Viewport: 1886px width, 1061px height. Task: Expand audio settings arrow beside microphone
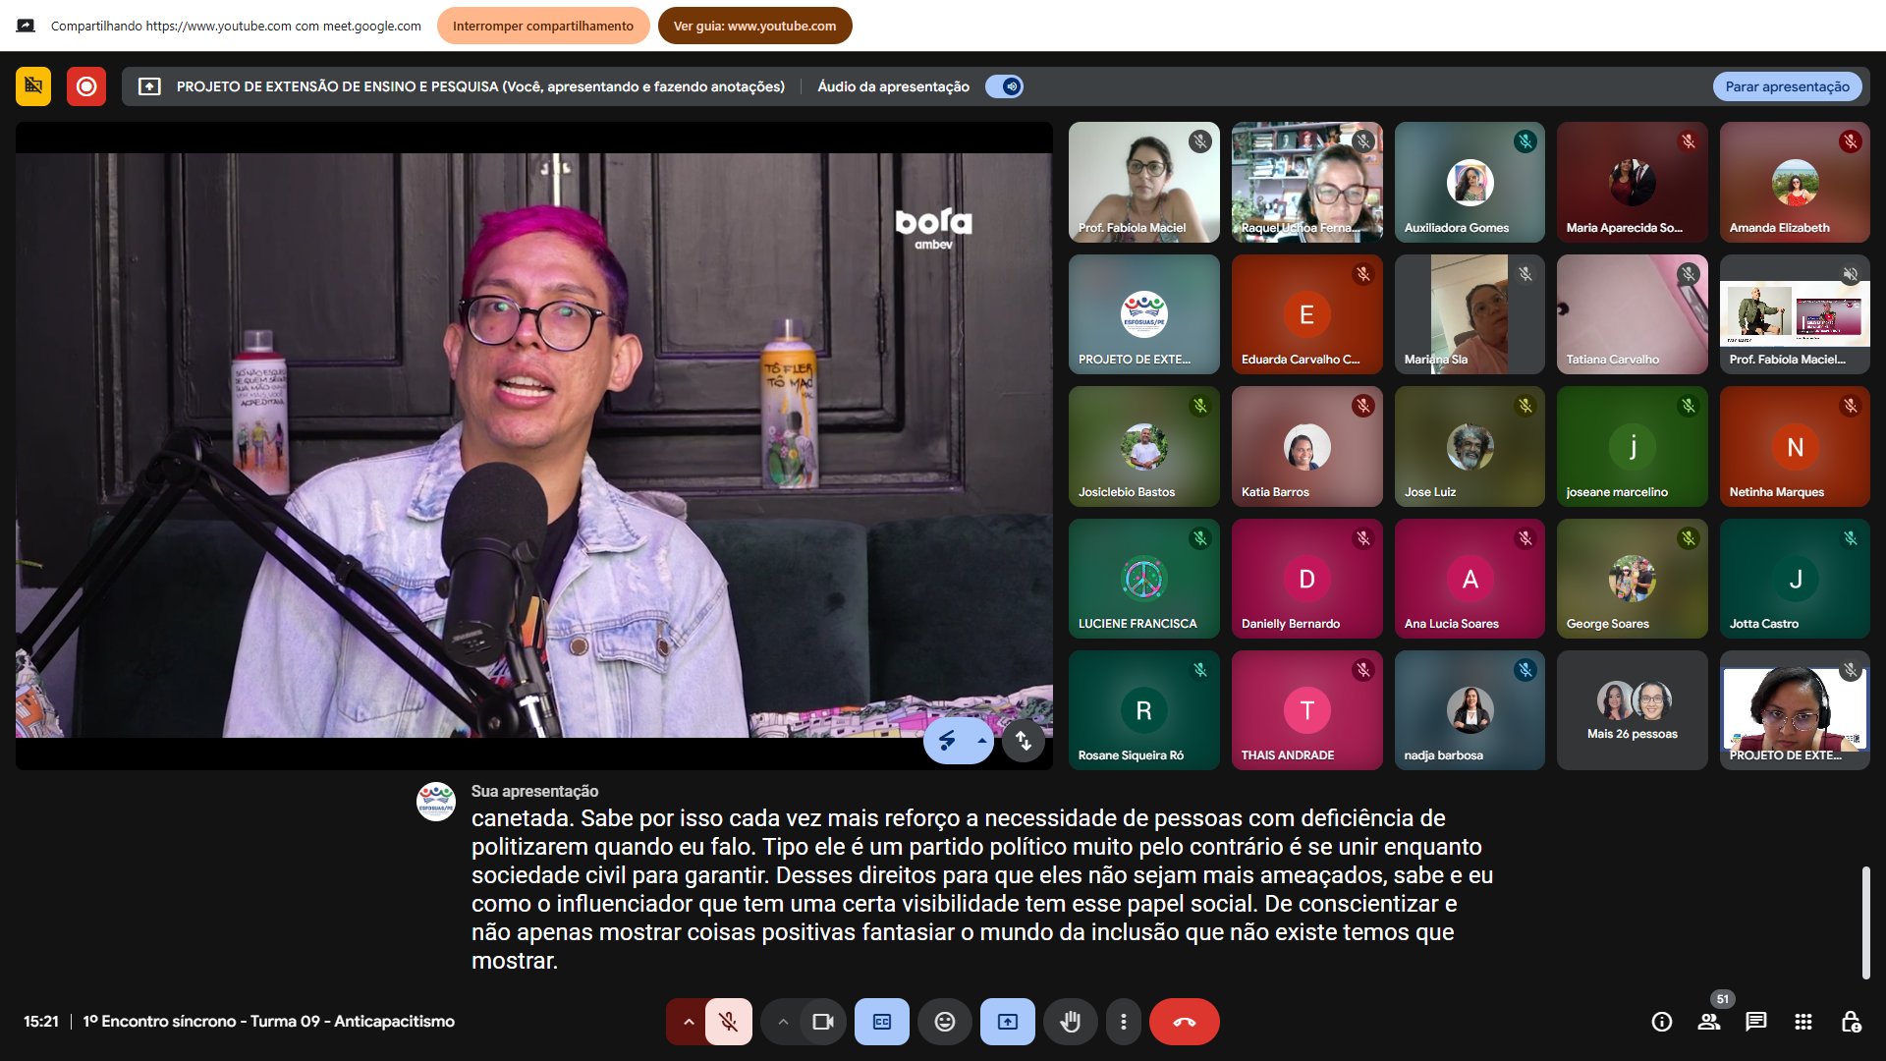689,1022
